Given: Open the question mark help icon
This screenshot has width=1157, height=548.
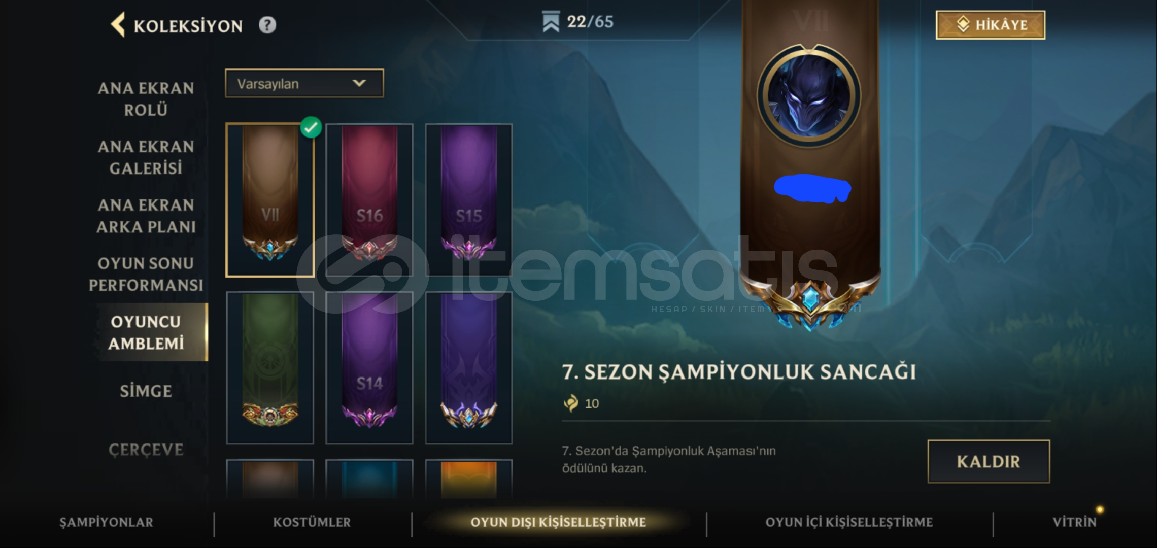Looking at the screenshot, I should coord(267,25).
